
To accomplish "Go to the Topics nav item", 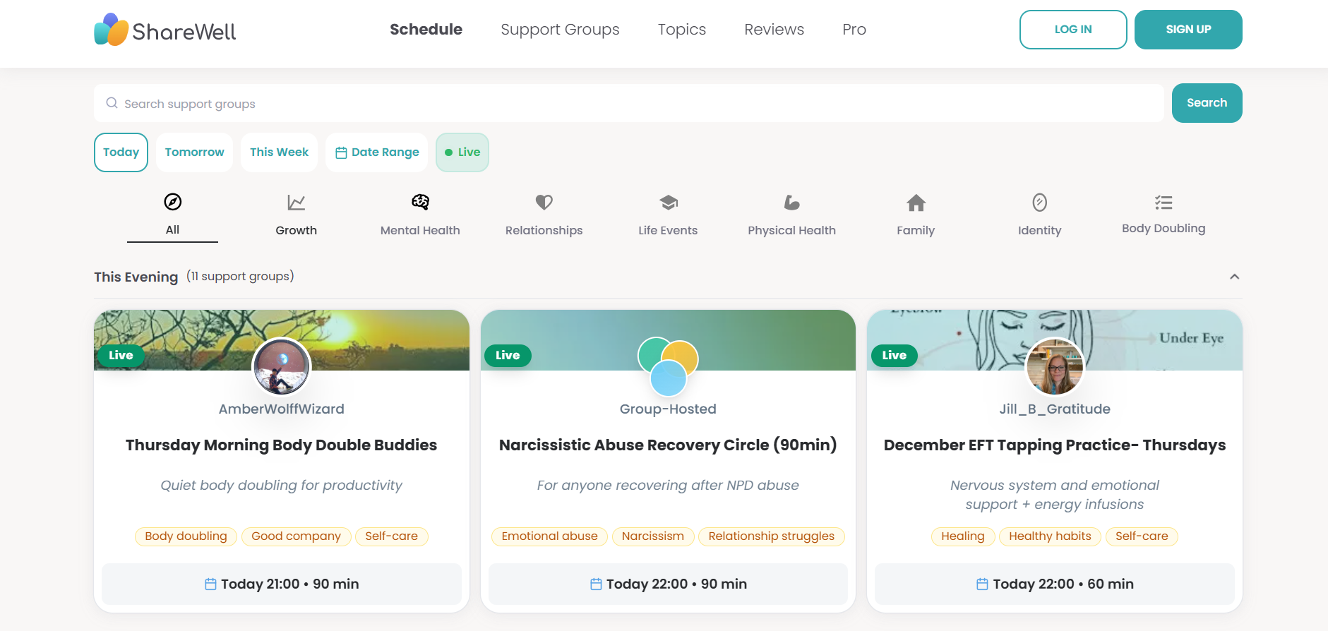I will pos(681,30).
